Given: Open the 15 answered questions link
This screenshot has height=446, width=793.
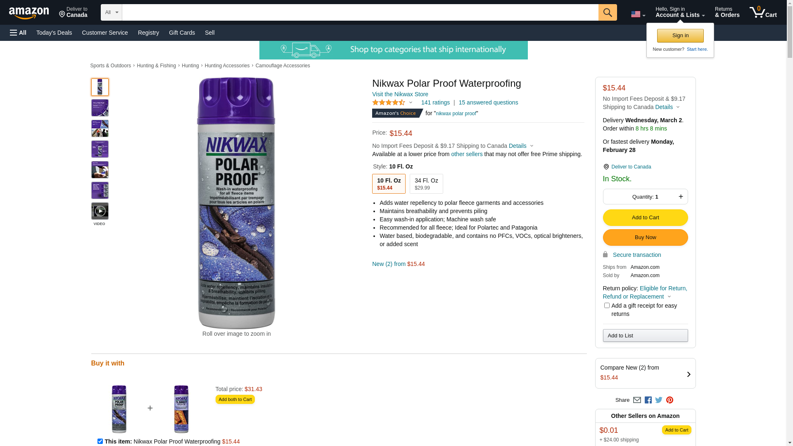Looking at the screenshot, I should [x=488, y=102].
